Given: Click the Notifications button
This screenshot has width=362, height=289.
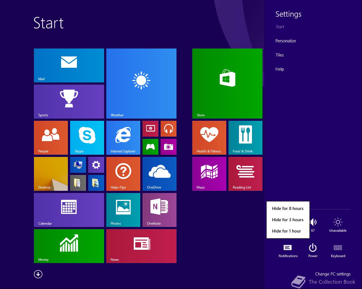Looking at the screenshot, I should point(288,251).
